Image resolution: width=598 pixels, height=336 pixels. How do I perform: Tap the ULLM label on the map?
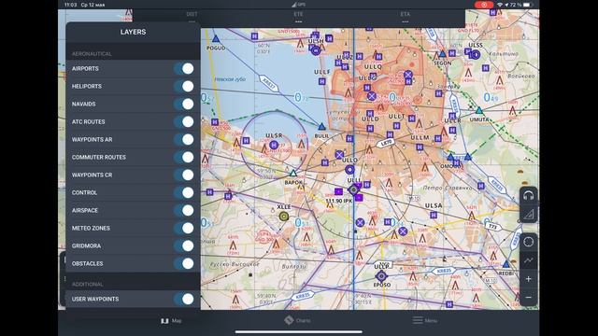(x=420, y=137)
